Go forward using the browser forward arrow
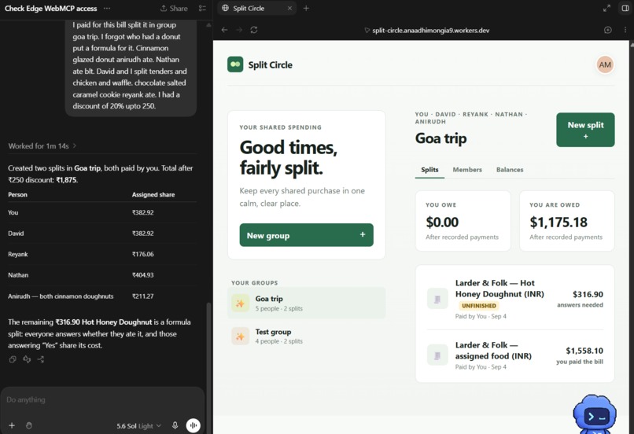Viewport: 634px width, 434px height. click(x=239, y=30)
